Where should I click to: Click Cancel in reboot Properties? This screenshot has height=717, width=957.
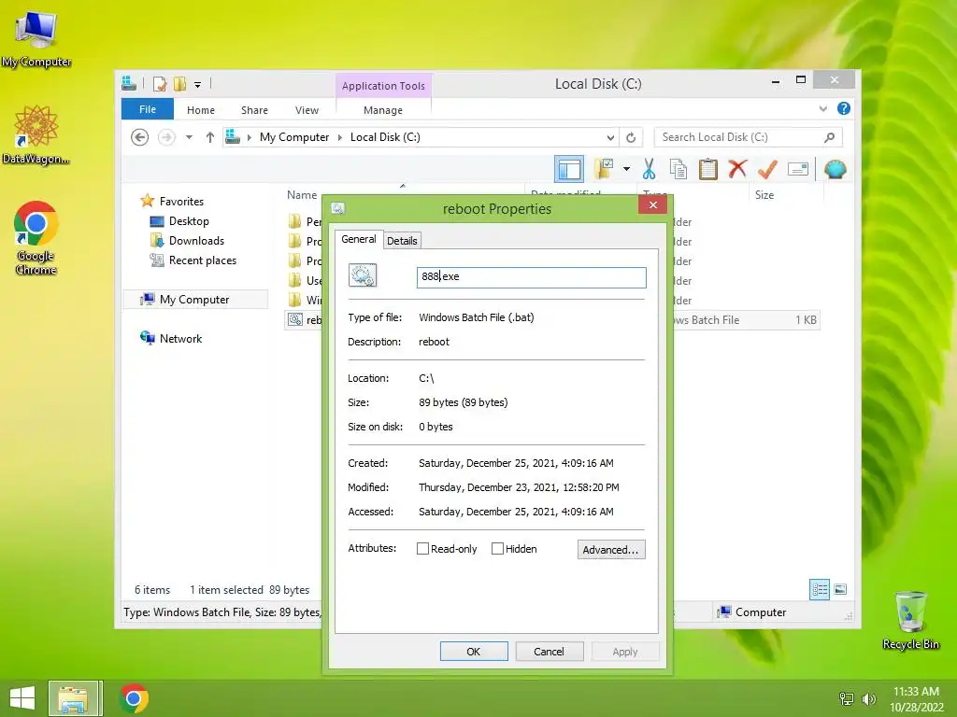(549, 651)
